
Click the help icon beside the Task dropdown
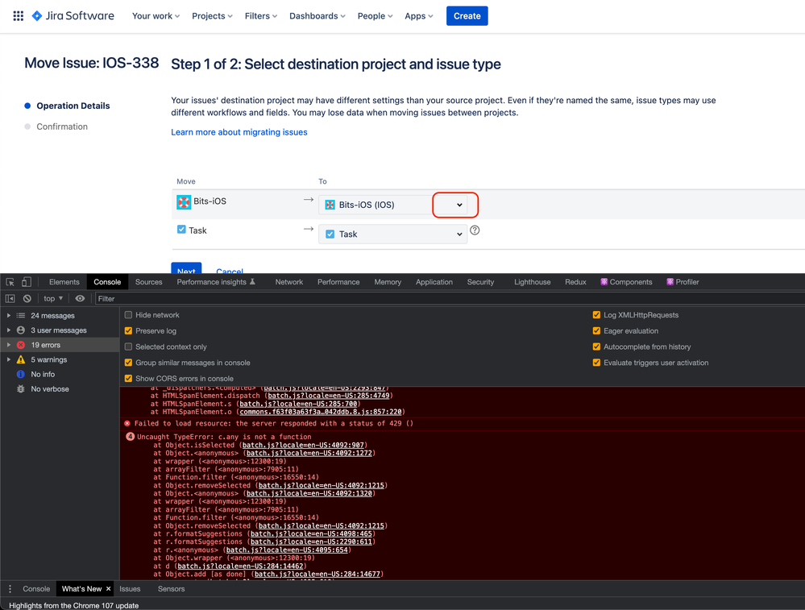click(475, 230)
